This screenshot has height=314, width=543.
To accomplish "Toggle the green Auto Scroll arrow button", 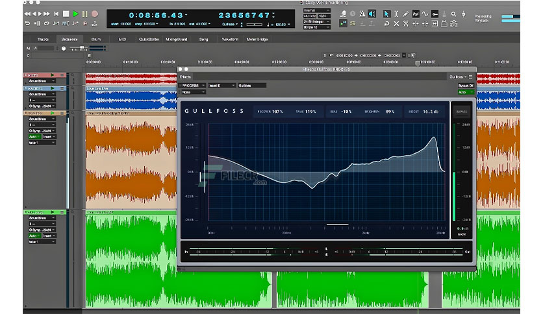I will 343,23.
